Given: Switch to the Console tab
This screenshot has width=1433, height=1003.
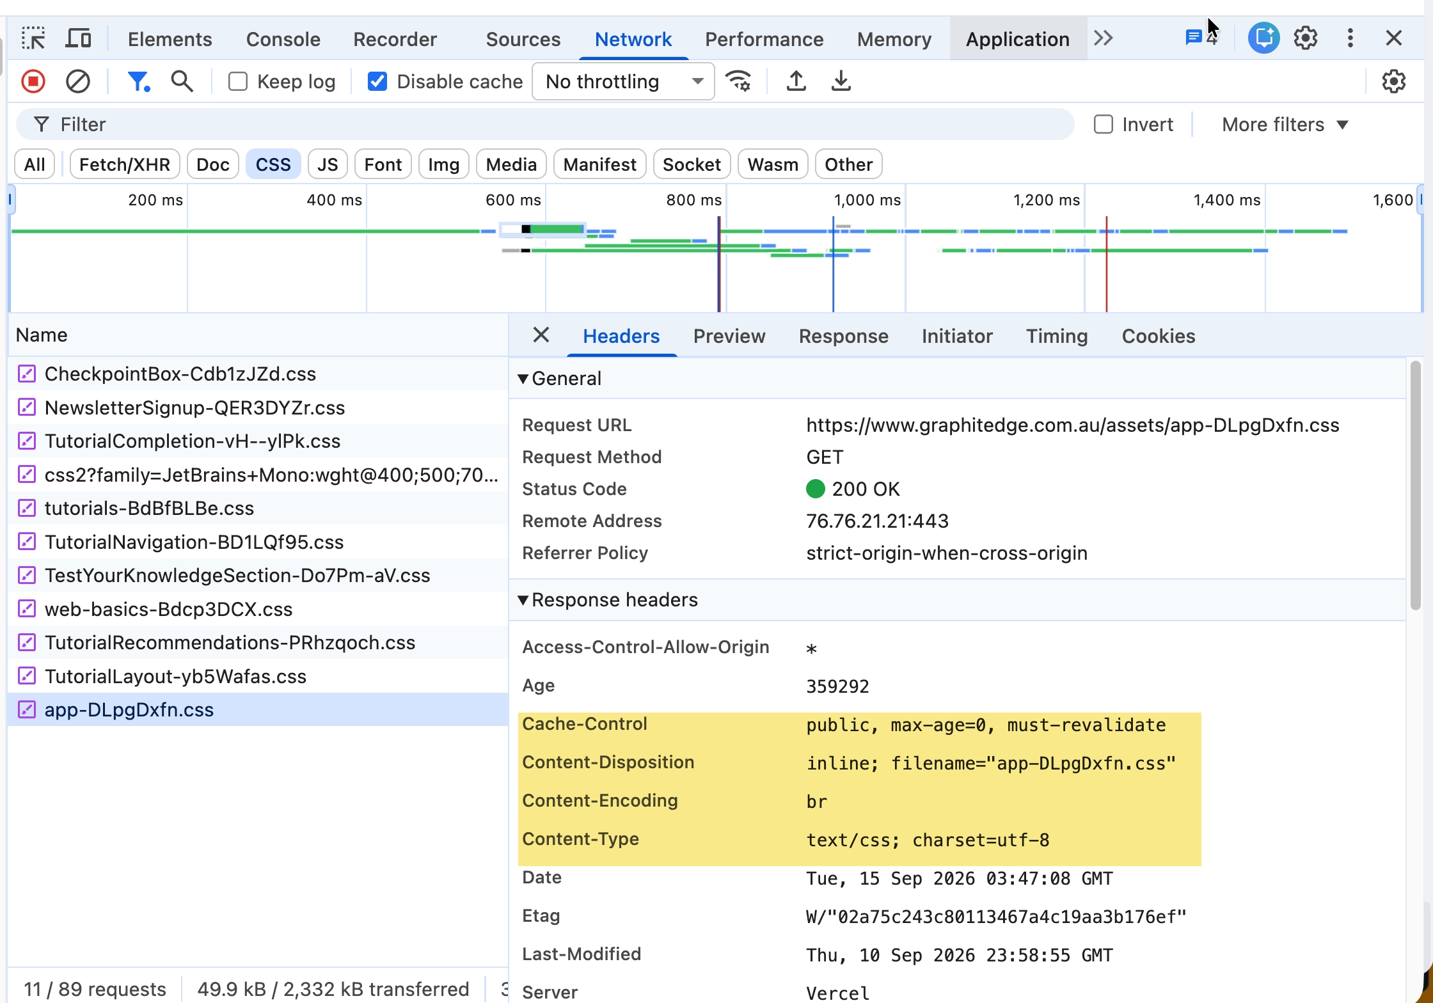Looking at the screenshot, I should 283,39.
